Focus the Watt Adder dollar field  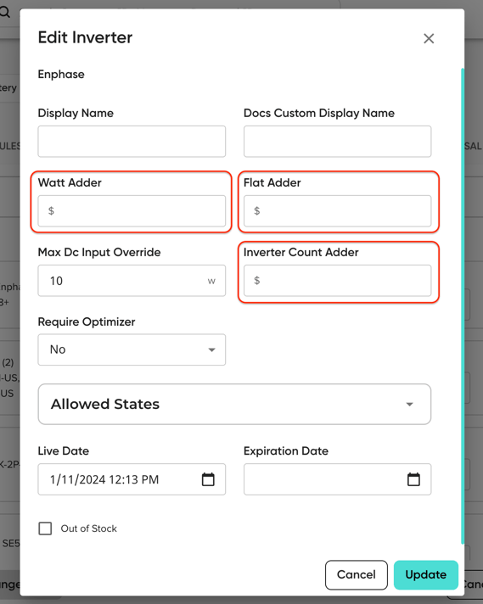click(132, 211)
